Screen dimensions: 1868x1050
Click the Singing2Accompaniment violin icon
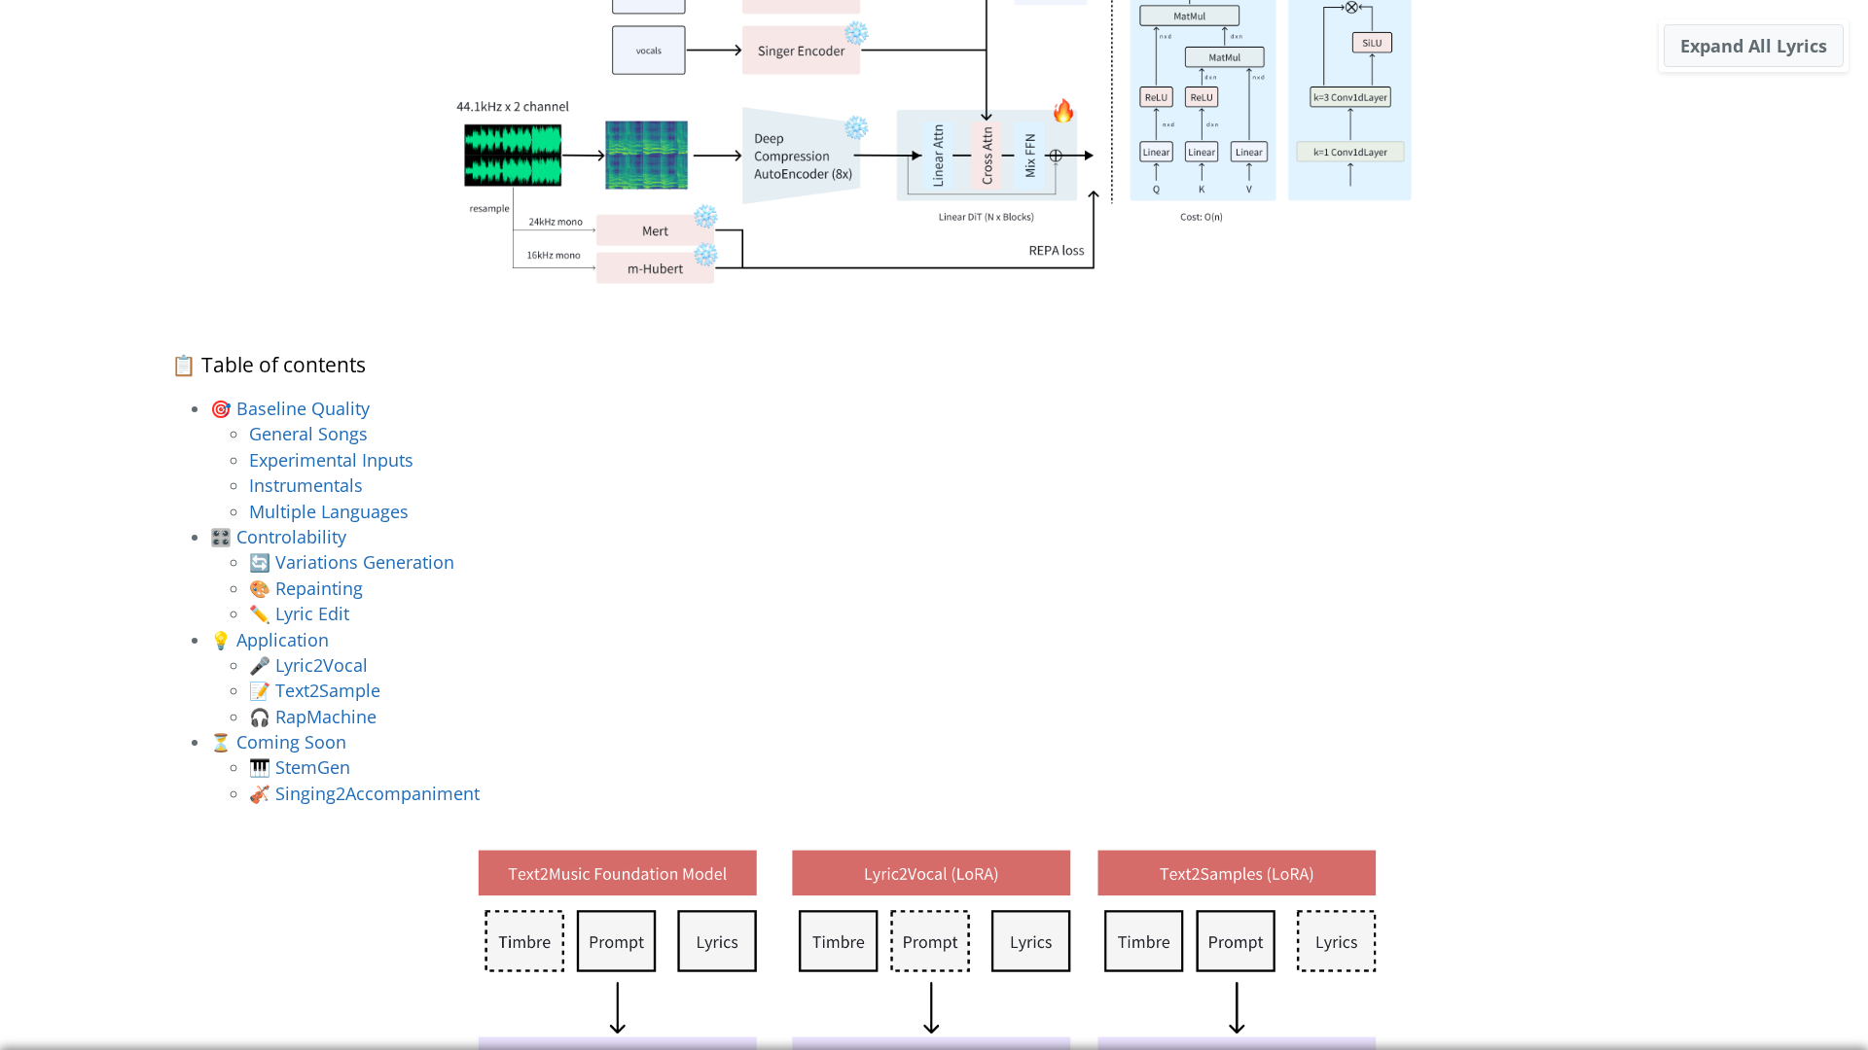(x=259, y=794)
